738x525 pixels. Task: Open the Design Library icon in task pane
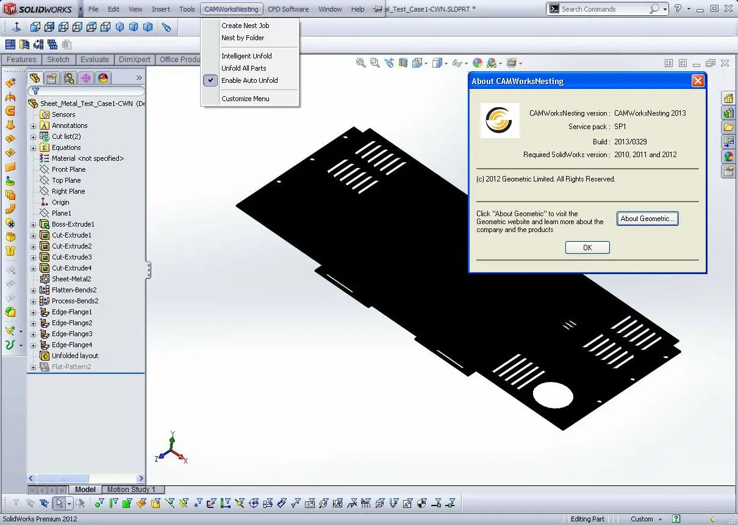pyautogui.click(x=728, y=113)
